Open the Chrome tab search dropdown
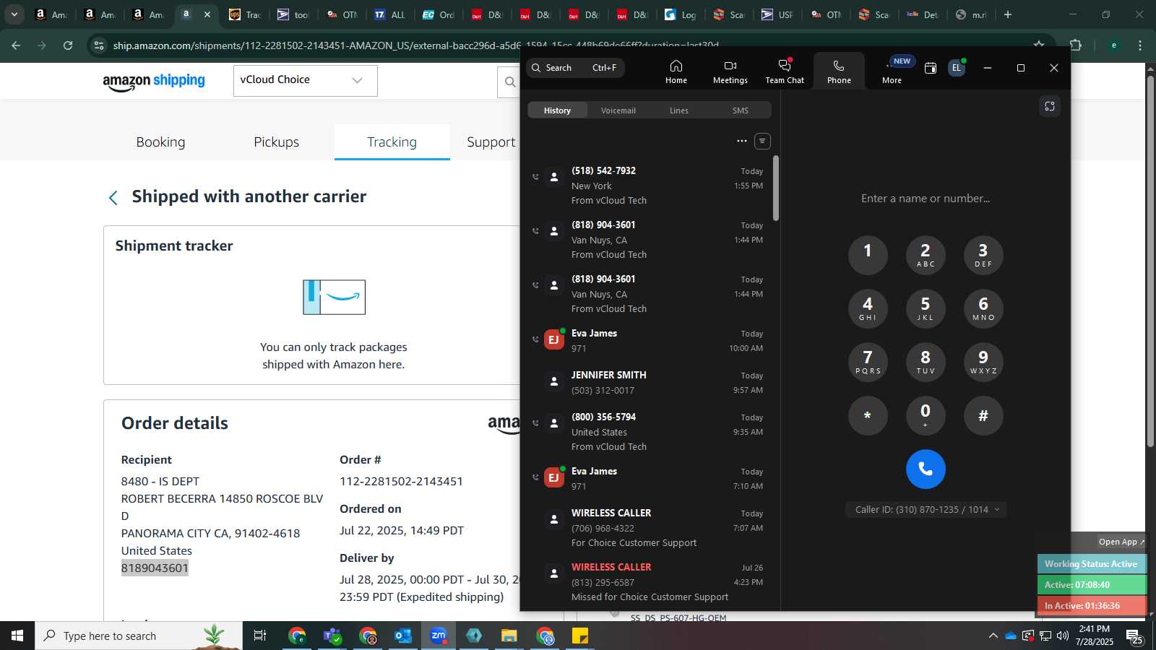 [14, 14]
